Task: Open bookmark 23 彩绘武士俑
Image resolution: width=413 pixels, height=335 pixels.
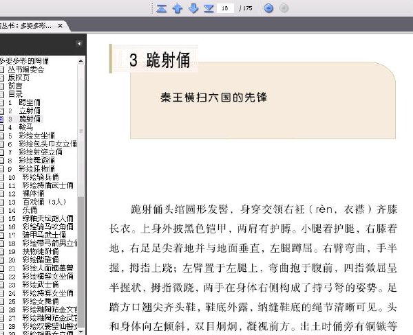Action: [x=33, y=285]
